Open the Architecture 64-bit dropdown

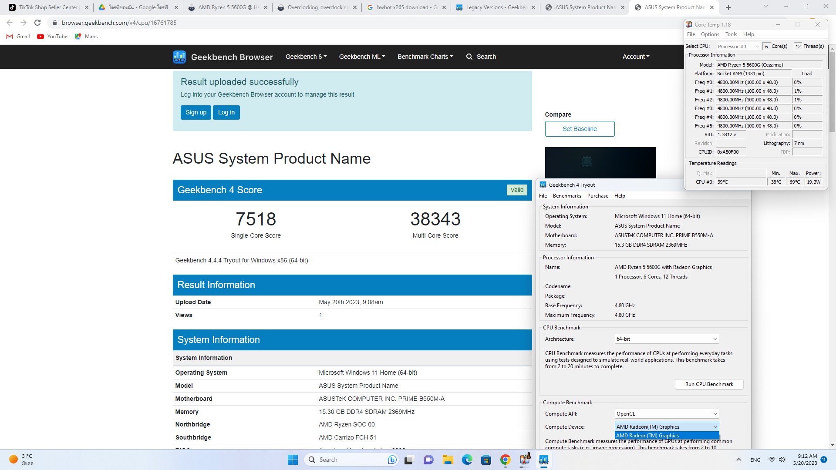pyautogui.click(x=667, y=339)
